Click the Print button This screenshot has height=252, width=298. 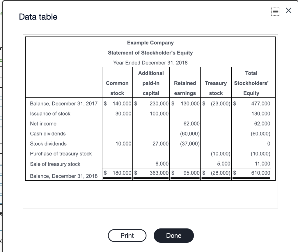127,235
